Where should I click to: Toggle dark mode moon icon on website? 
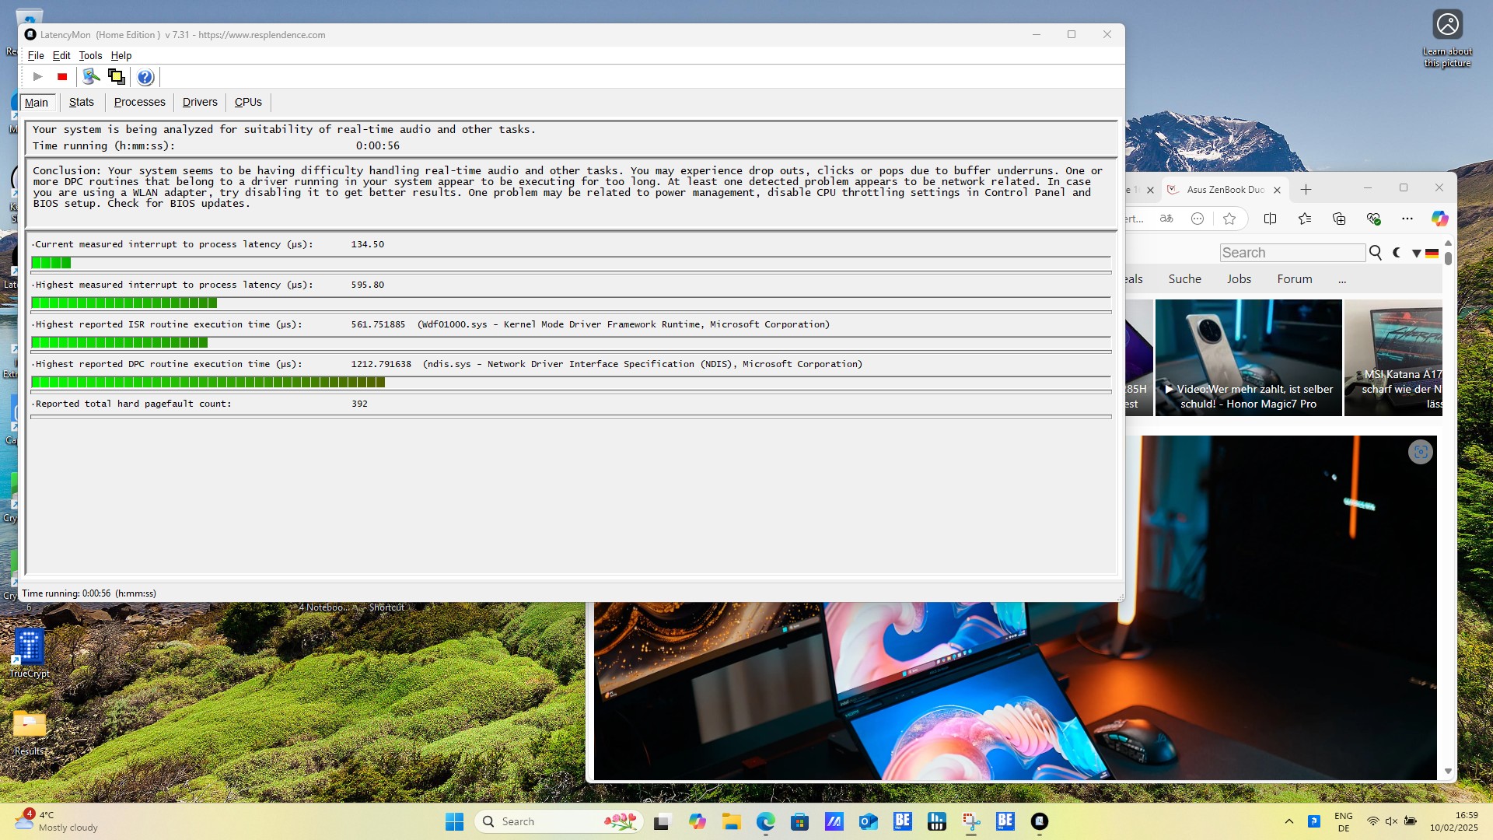coord(1397,252)
